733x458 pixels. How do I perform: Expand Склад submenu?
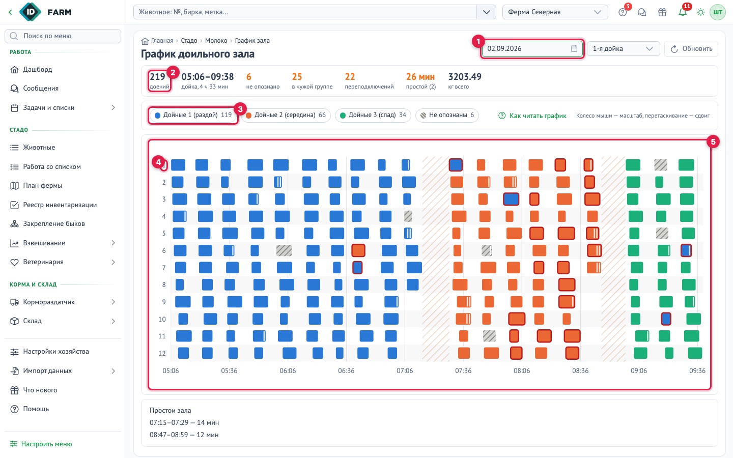(113, 321)
